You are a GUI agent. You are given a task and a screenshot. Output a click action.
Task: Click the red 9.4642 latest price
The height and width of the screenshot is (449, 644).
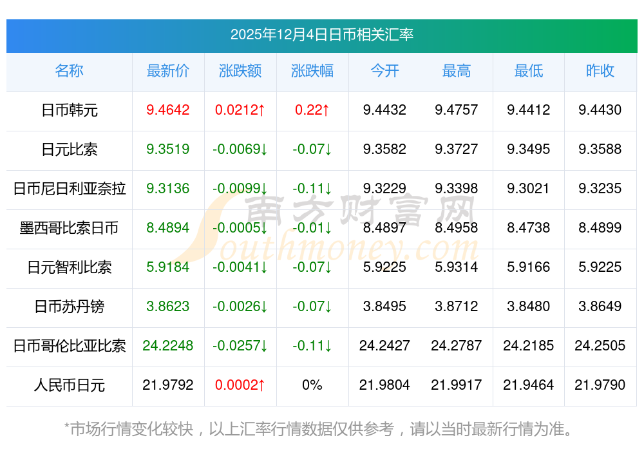click(167, 110)
